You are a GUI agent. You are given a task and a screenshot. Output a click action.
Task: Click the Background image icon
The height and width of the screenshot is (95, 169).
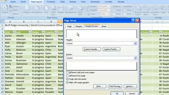point(71,8)
